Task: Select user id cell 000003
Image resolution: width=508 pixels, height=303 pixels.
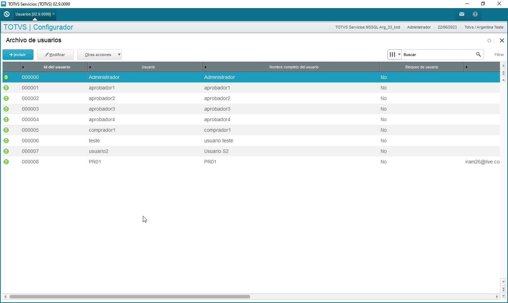Action: 54,109
